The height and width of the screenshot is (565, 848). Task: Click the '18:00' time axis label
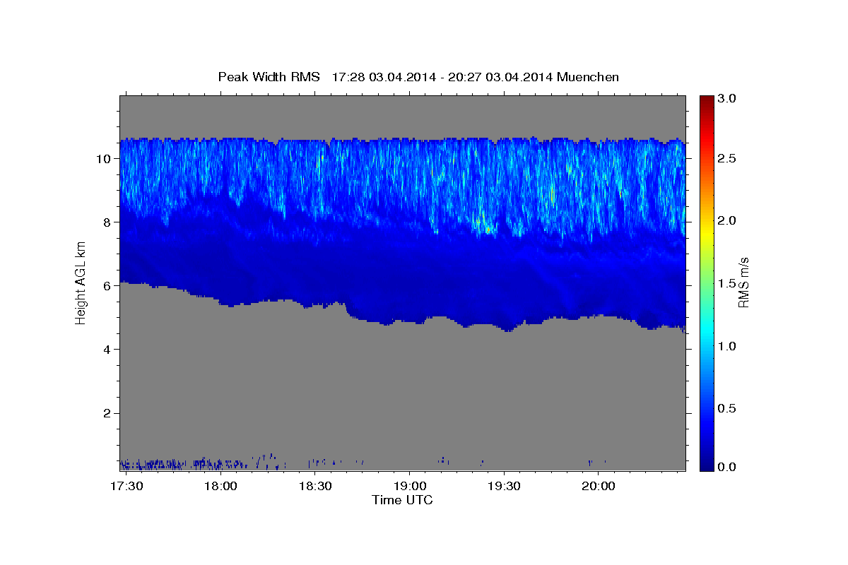[221, 487]
